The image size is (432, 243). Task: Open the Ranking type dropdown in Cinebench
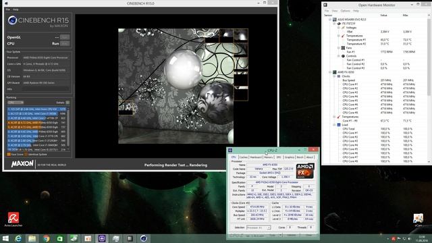[x=16, y=103]
